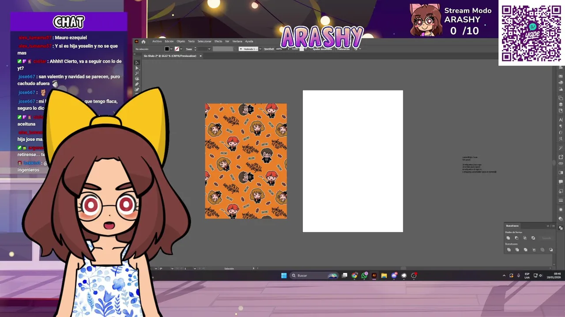565x317 pixels.
Task: Open the Stroke panel icon in dock
Action: [561, 201]
